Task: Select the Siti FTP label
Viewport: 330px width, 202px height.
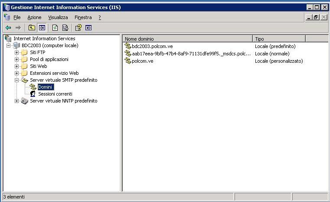Action: pos(37,52)
